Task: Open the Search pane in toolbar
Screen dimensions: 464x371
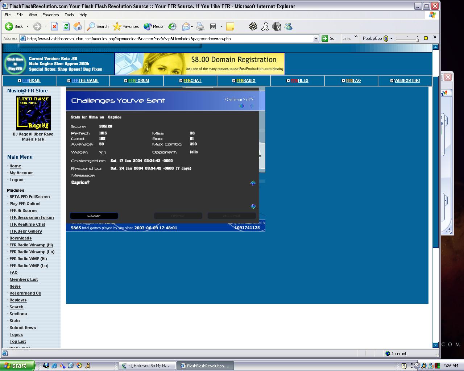Action: tap(98, 26)
